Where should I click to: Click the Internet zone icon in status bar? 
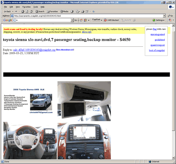(150, 162)
